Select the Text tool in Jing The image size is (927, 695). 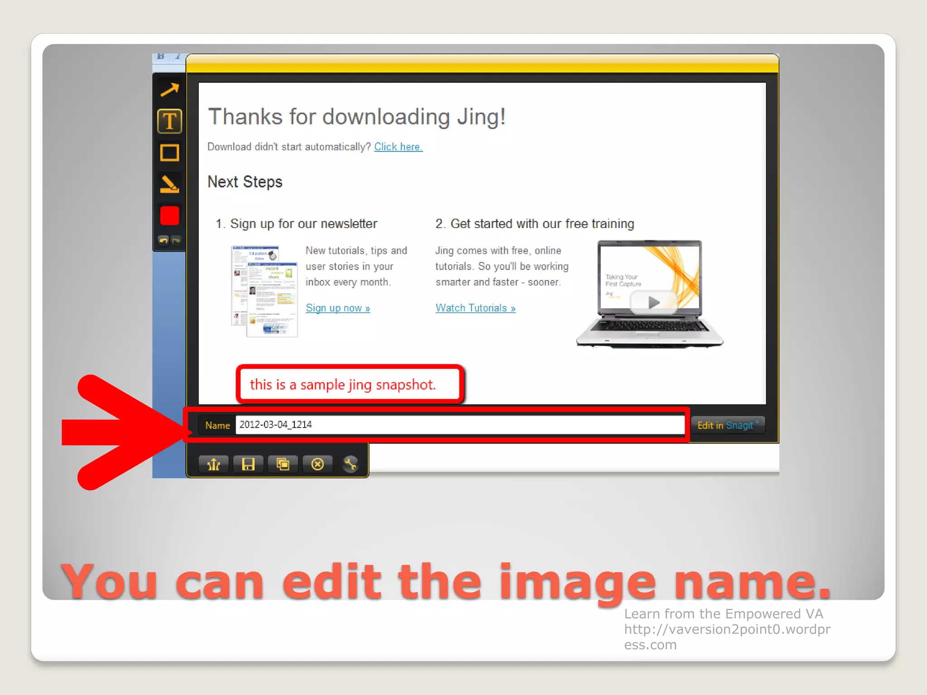(x=170, y=121)
